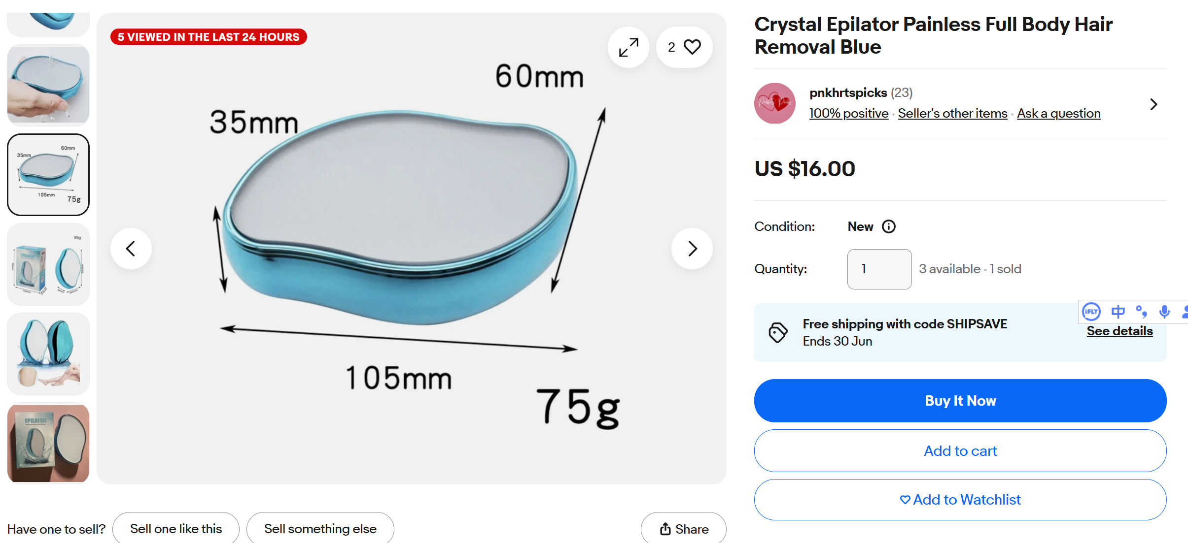
Task: Activate the iFLY microphone voice input
Action: (x=1164, y=312)
